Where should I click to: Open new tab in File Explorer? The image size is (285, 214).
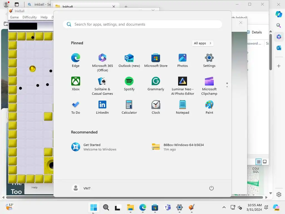[x=126, y=7]
